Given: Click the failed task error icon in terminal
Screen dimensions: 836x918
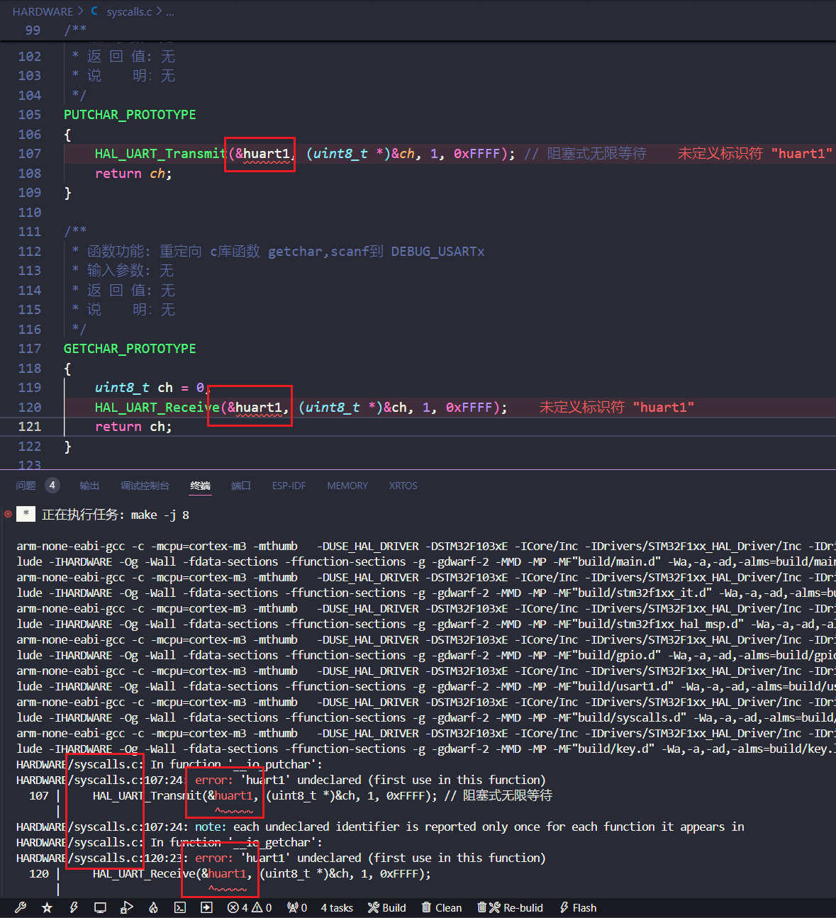Looking at the screenshot, I should click(8, 514).
